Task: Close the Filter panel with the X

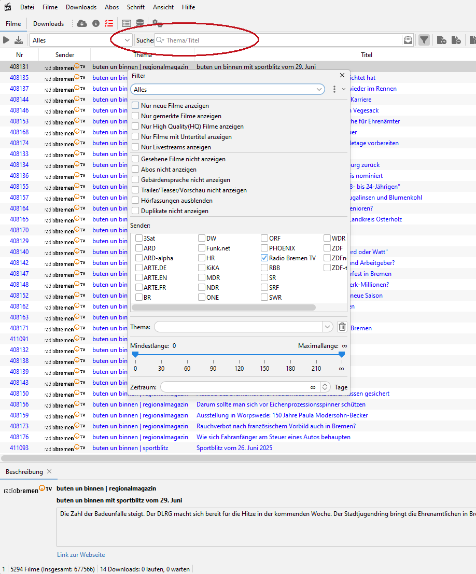Action: point(342,75)
